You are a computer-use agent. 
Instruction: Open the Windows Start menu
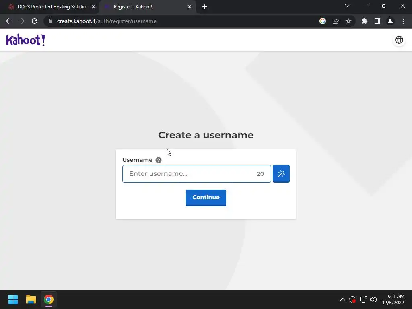[x=13, y=299]
